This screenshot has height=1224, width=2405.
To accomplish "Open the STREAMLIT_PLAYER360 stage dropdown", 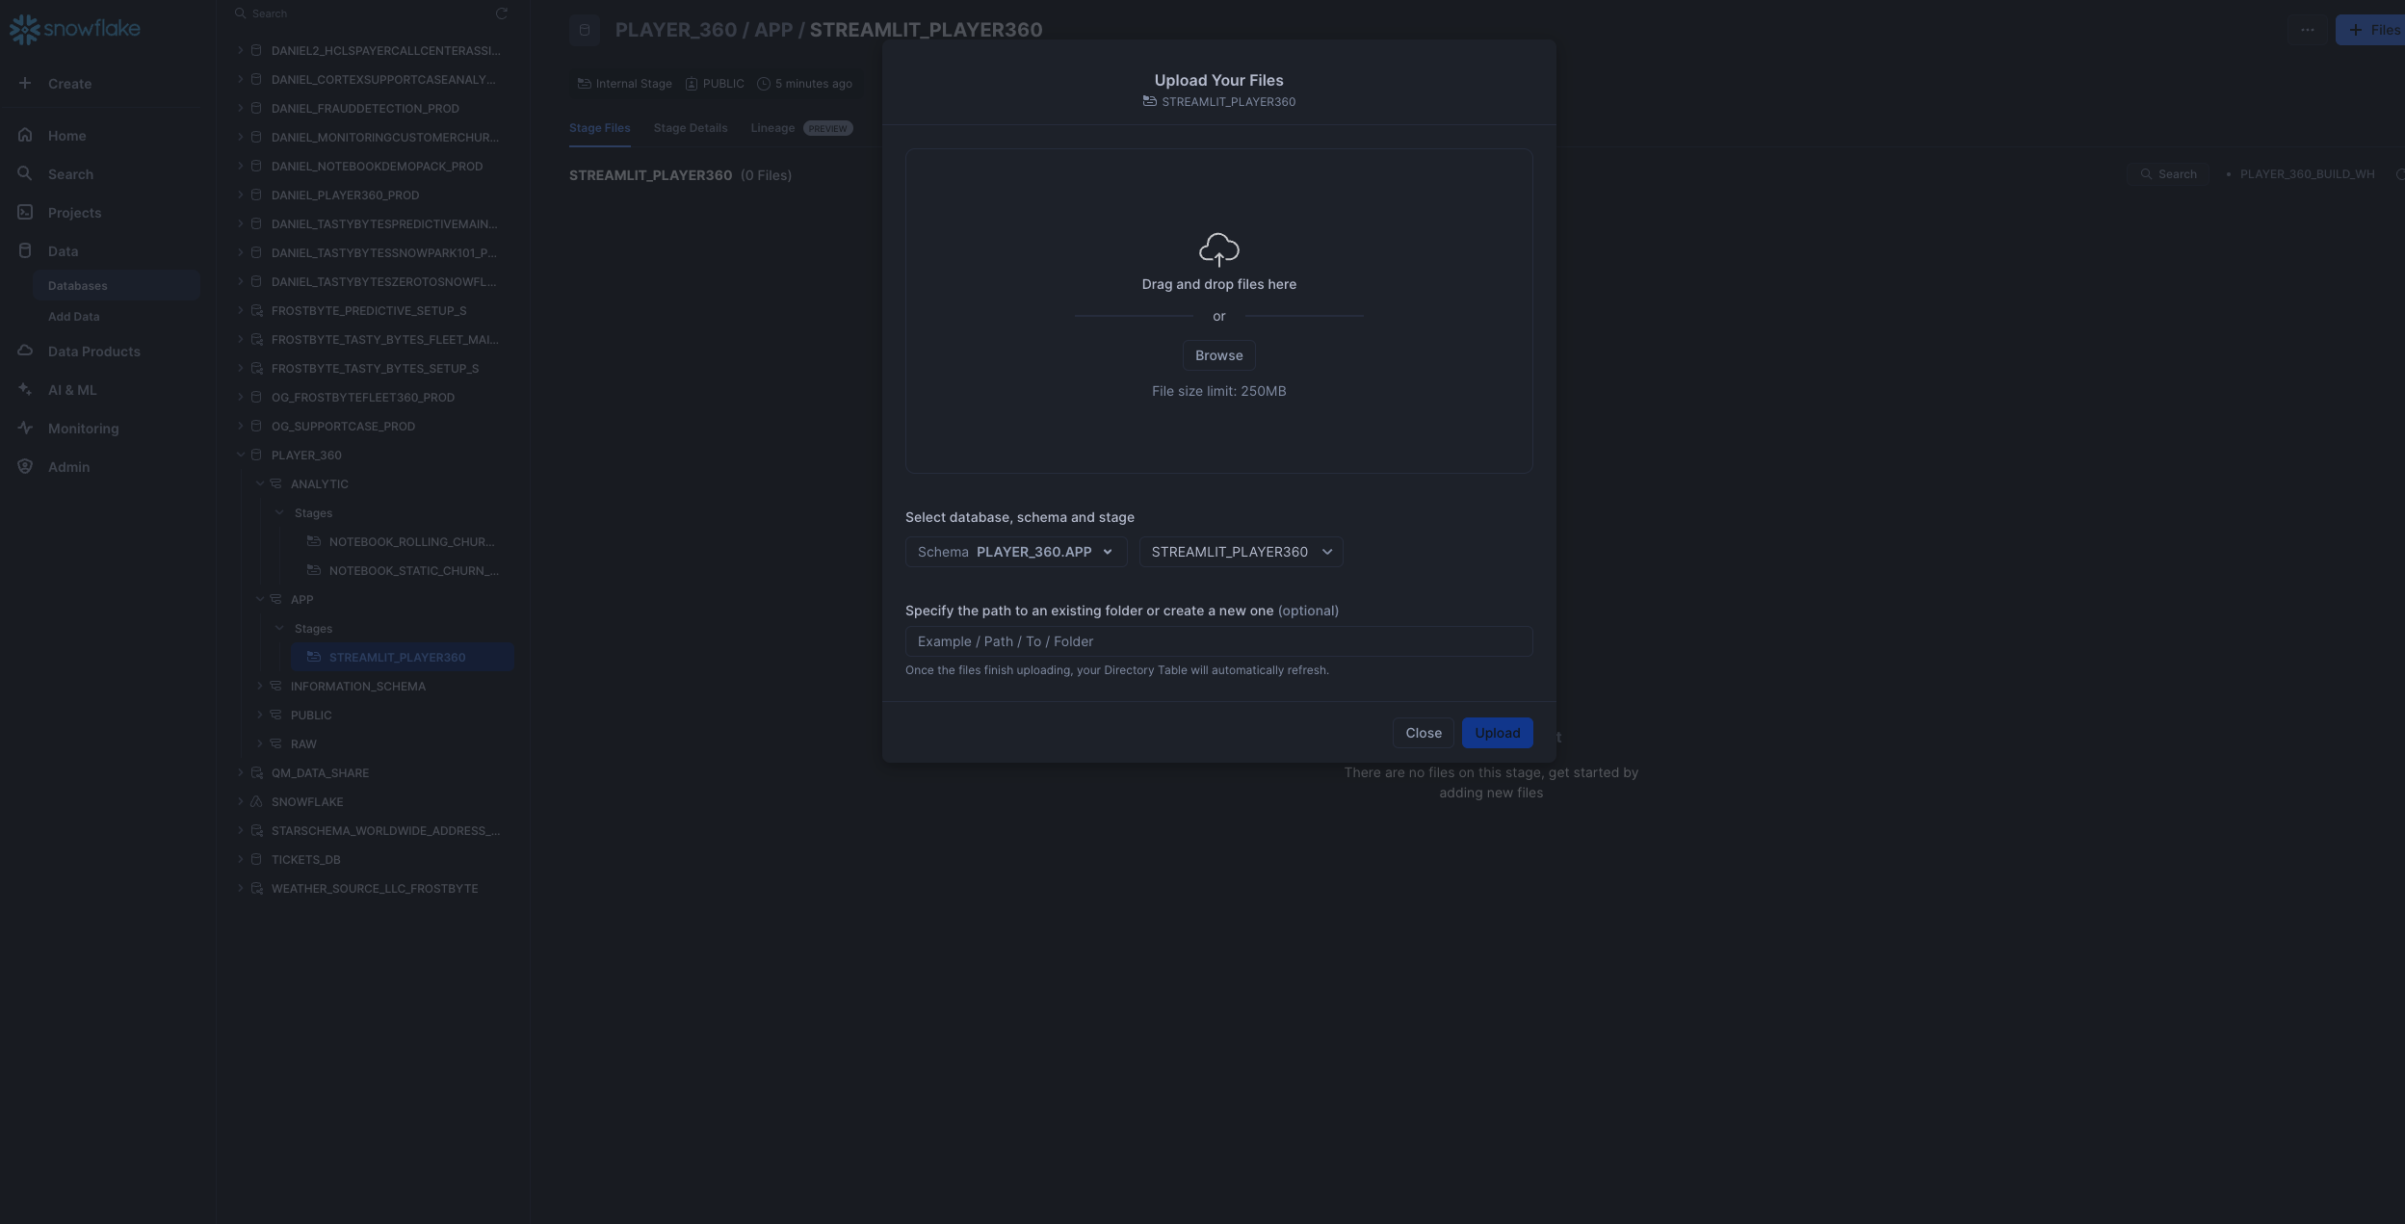I will [1241, 552].
